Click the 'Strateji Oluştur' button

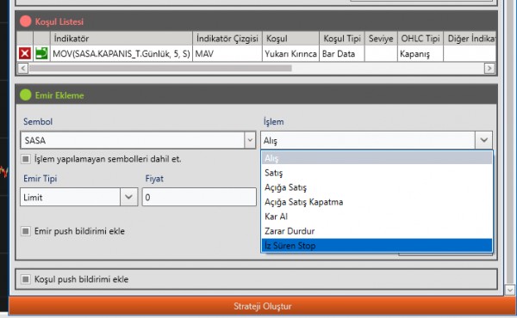[263, 306]
